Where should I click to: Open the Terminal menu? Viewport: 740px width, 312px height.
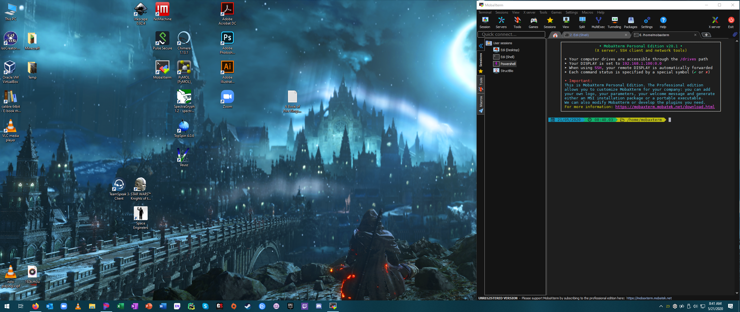[485, 12]
